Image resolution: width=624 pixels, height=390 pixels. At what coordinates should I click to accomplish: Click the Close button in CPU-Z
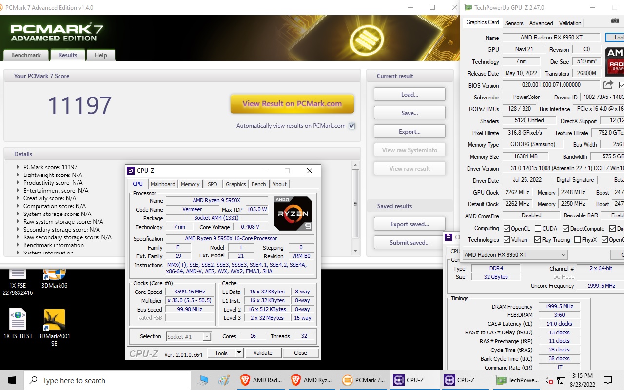click(300, 353)
